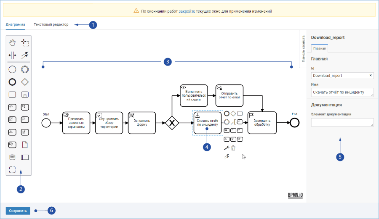This screenshot has height=219, width=379.
Task: Pick download task icon in left palette
Action: 12,132
